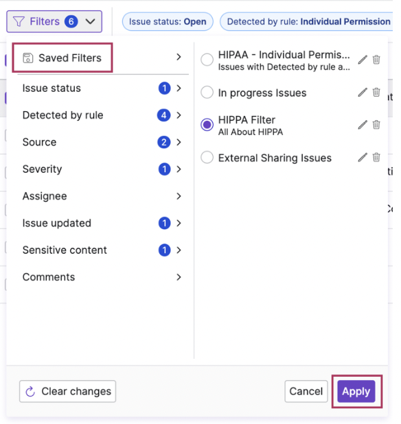Open the Saved Filters menu item

[x=102, y=58]
